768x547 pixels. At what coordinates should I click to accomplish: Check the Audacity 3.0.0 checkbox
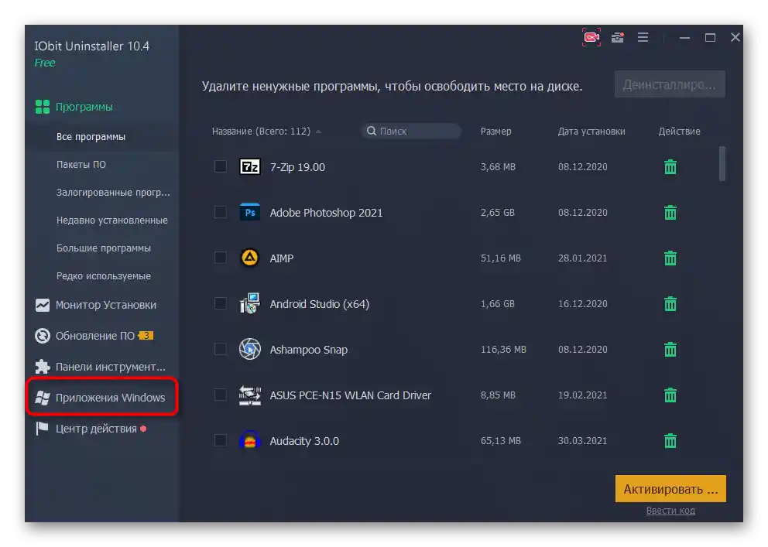tap(221, 440)
